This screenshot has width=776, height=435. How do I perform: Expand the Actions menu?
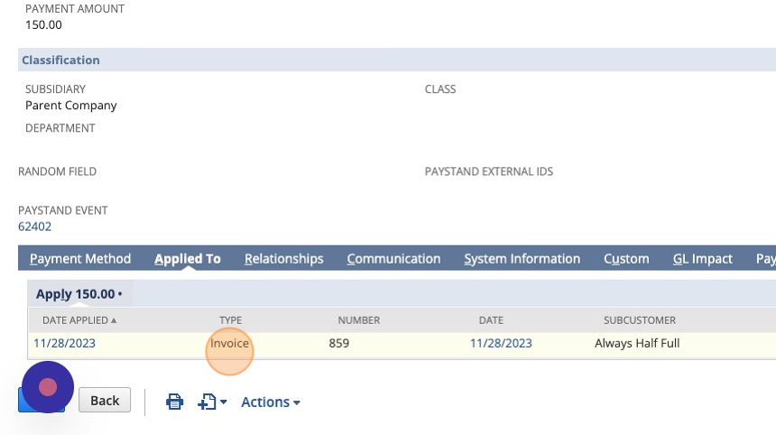(x=270, y=402)
